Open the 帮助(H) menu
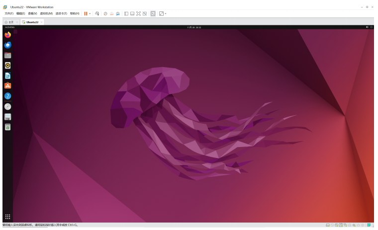 tap(75, 14)
